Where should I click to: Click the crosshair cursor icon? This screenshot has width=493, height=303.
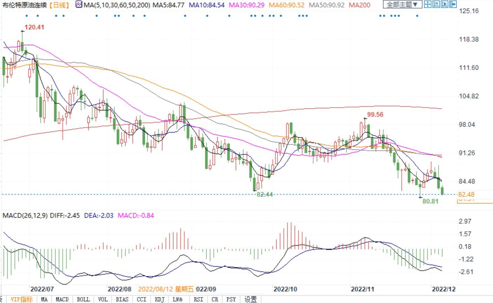tap(427, 5)
